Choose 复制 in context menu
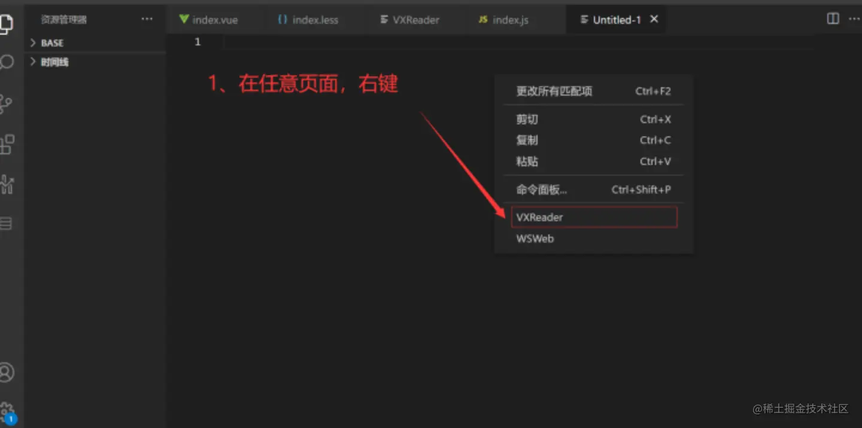Screen dimensions: 862x428 tap(593, 140)
